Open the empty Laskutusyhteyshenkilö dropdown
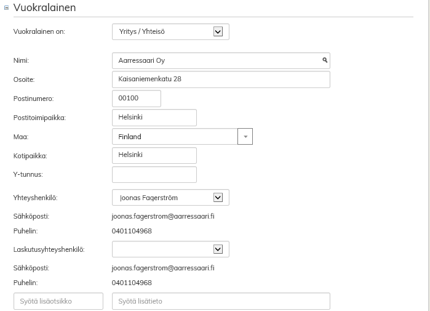430x311 pixels. click(x=170, y=249)
